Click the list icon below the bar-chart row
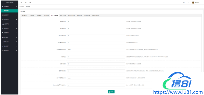The height and width of the screenshot is (95, 204). (3, 19)
